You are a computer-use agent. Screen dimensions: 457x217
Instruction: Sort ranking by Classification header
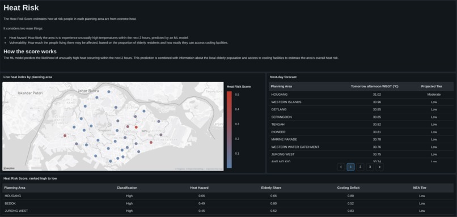pos(127,188)
